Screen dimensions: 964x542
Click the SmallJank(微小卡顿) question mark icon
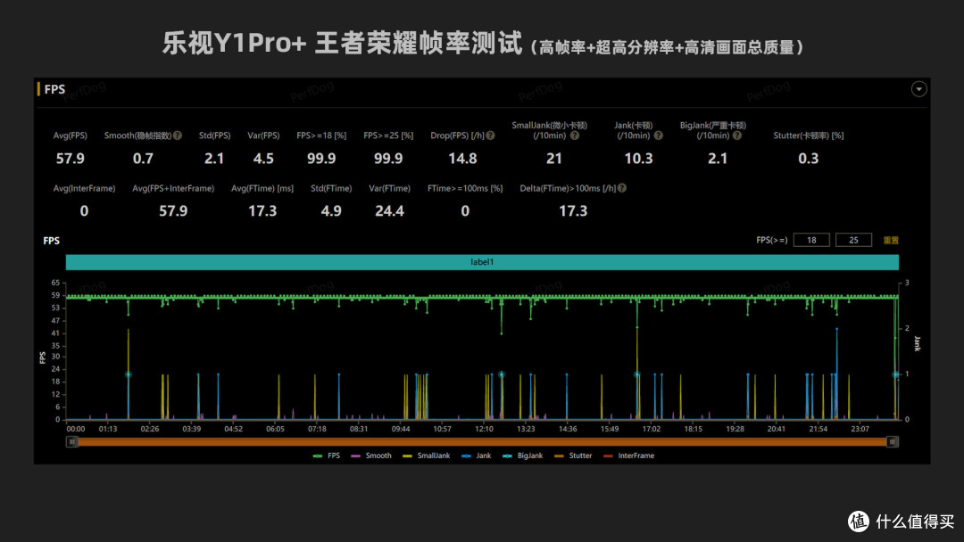click(575, 135)
